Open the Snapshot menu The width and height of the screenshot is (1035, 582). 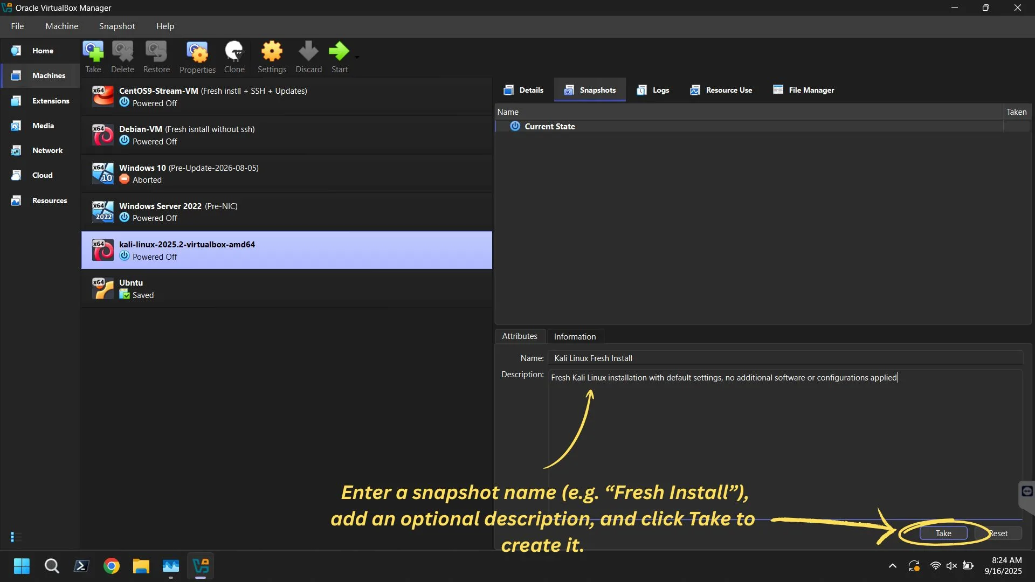(x=116, y=26)
